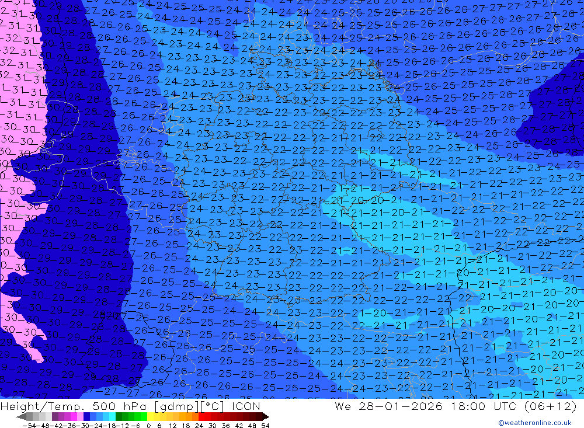The image size is (584, 428).
Task: Click the -36 value on the legend scale
Action: pos(69,426)
